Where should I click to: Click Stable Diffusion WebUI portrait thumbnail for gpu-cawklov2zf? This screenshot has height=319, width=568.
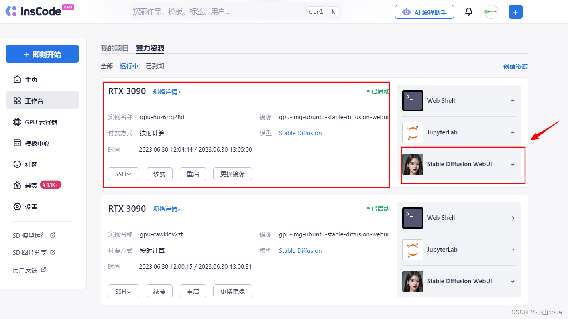tap(413, 281)
